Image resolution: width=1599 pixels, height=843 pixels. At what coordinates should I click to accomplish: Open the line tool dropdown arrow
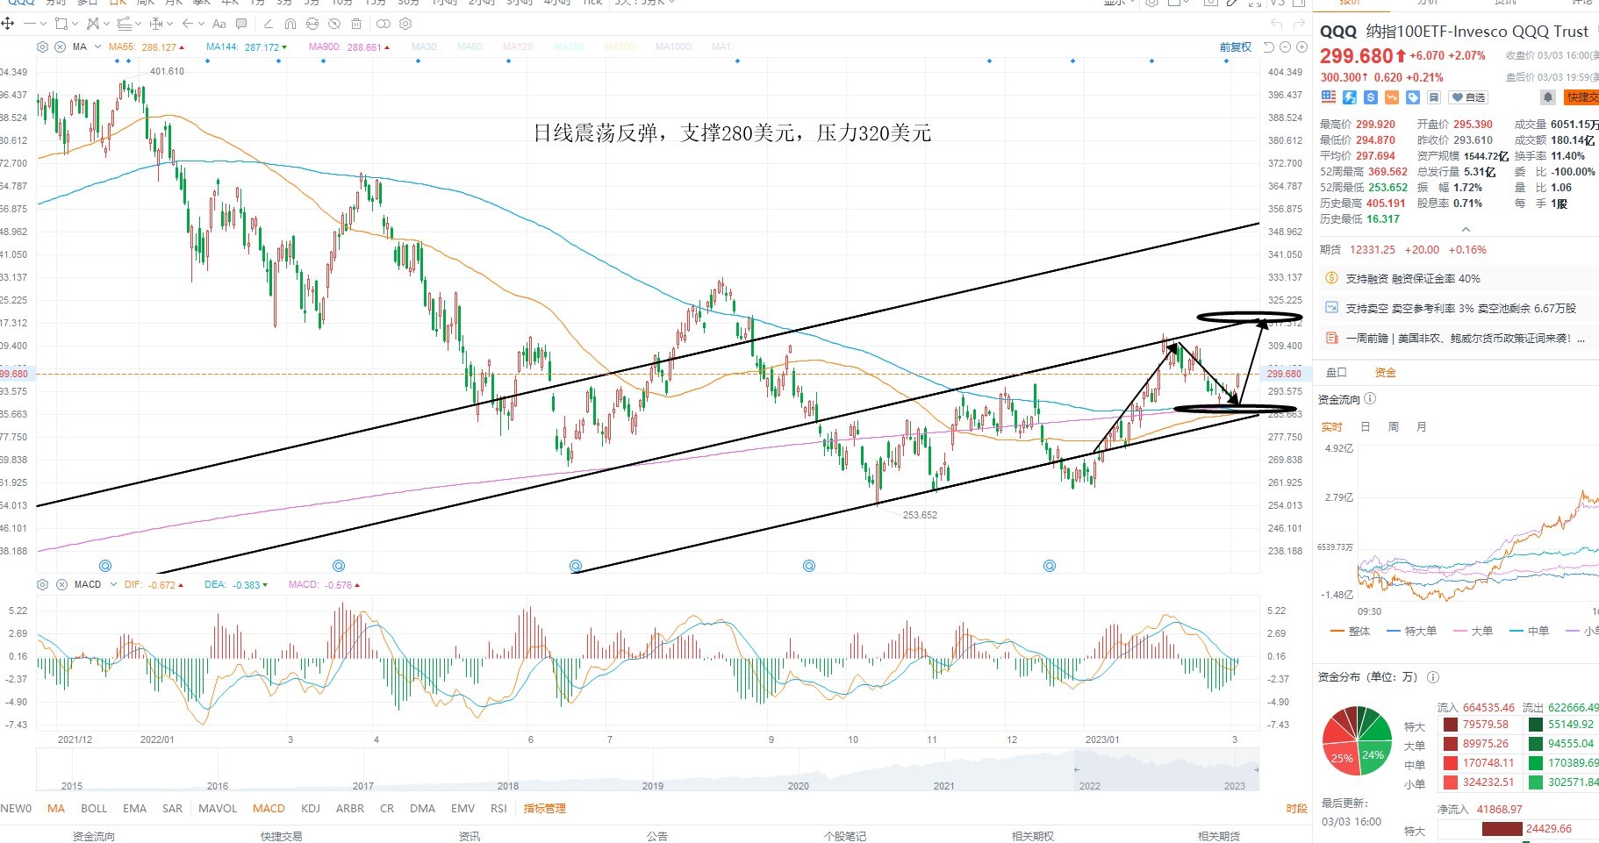(43, 24)
